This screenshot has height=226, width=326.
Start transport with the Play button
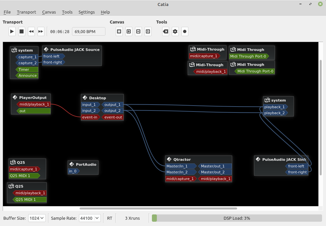pyautogui.click(x=12, y=31)
